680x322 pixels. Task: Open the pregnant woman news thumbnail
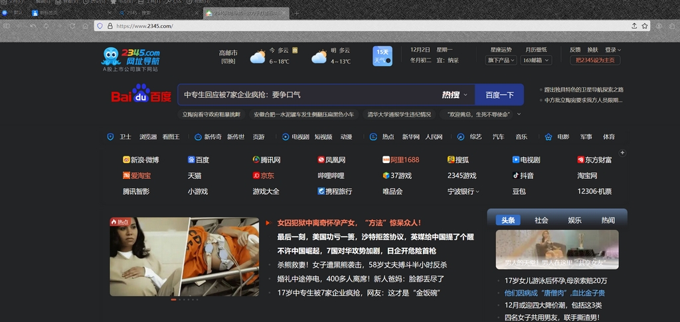click(x=185, y=256)
